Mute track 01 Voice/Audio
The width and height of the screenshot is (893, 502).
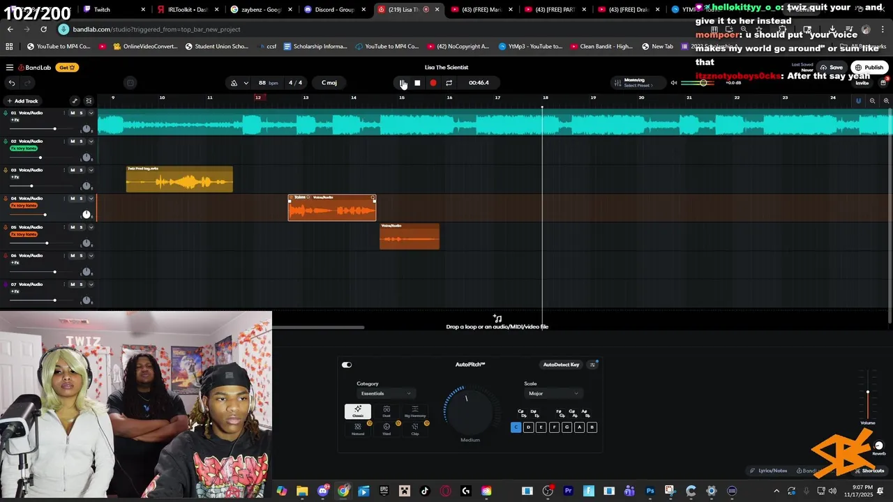[73, 113]
